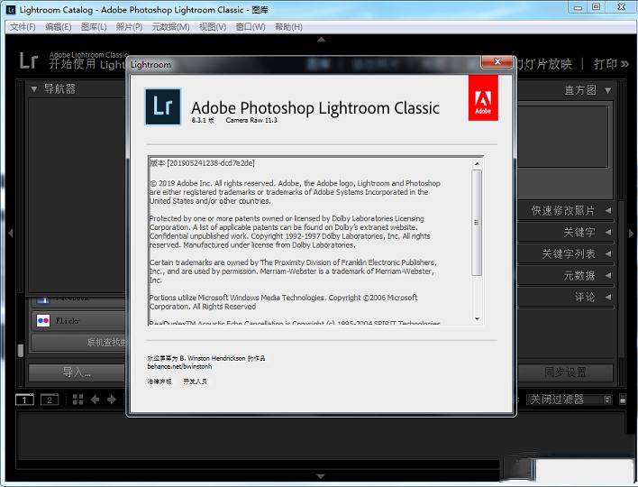
Task: Select the Flickr publish service icon
Action: 42,320
